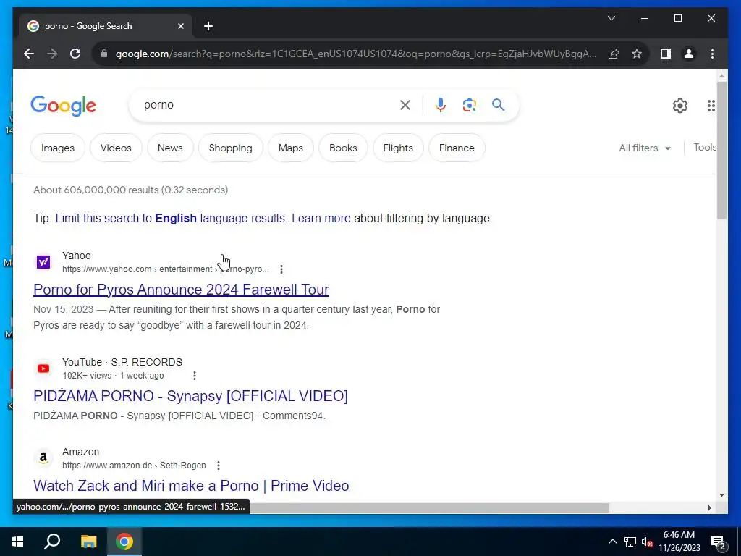
Task: Click the browser forward arrow
Action: (x=52, y=54)
